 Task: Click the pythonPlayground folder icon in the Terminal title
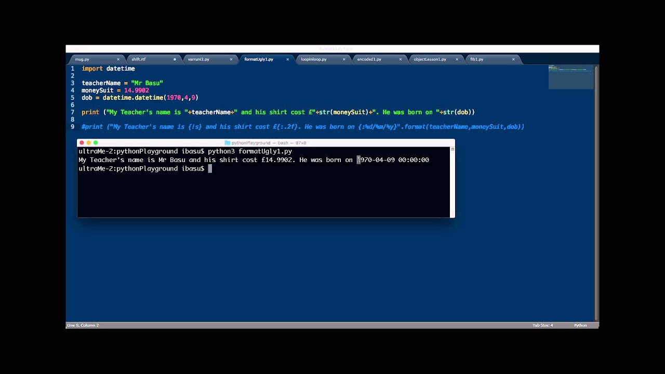(x=228, y=143)
